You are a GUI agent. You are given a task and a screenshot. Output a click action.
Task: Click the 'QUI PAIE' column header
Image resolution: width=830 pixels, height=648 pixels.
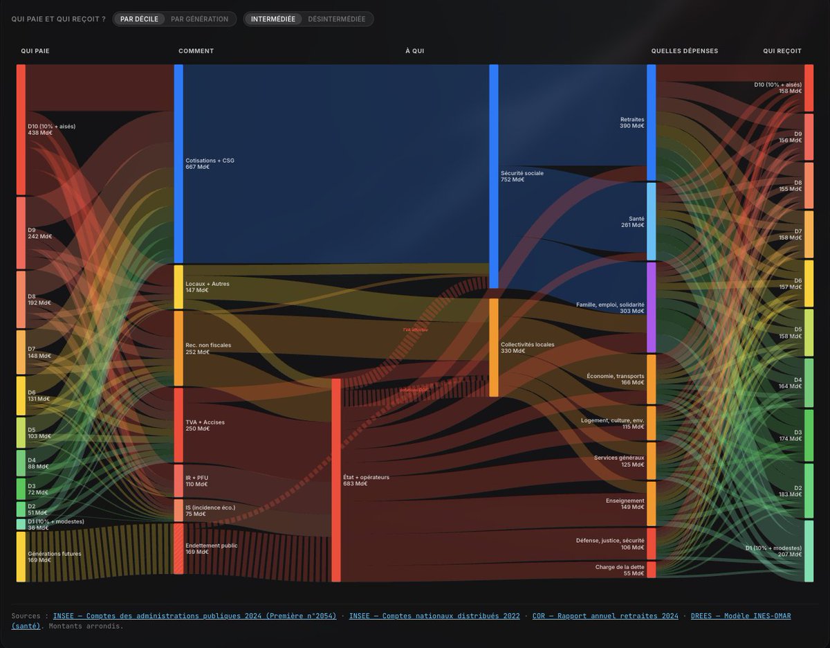(35, 51)
